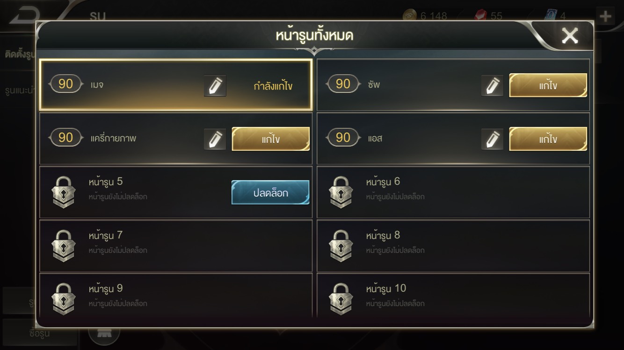Click the padlock icon of หน้ารูน 8
The height and width of the screenshot is (350, 624).
coord(341,245)
